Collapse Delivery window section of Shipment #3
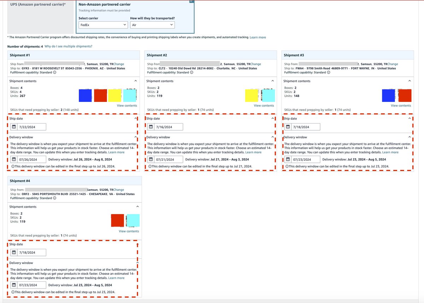Viewport: 424px width, 303px height. click(x=410, y=137)
